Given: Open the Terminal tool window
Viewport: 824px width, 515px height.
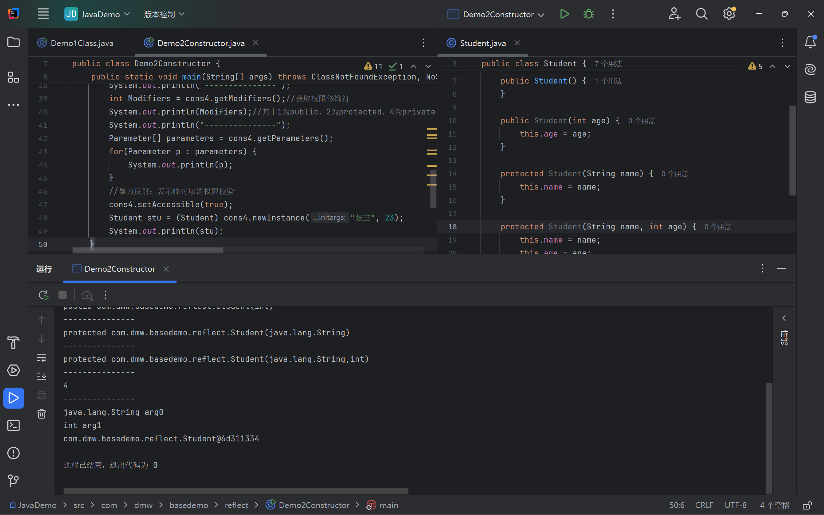Looking at the screenshot, I should 14,426.
